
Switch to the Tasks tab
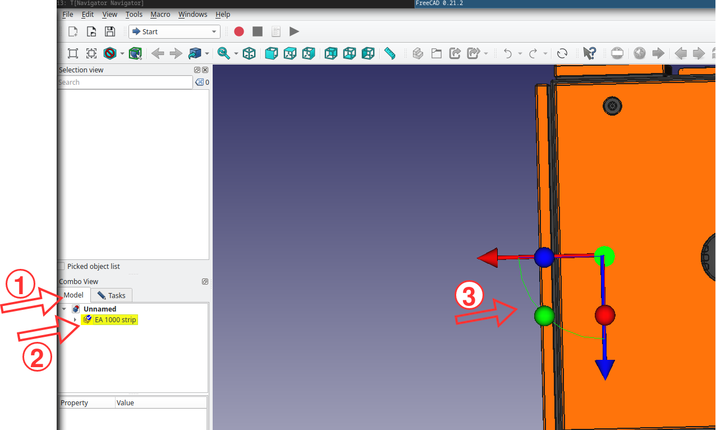(x=112, y=295)
